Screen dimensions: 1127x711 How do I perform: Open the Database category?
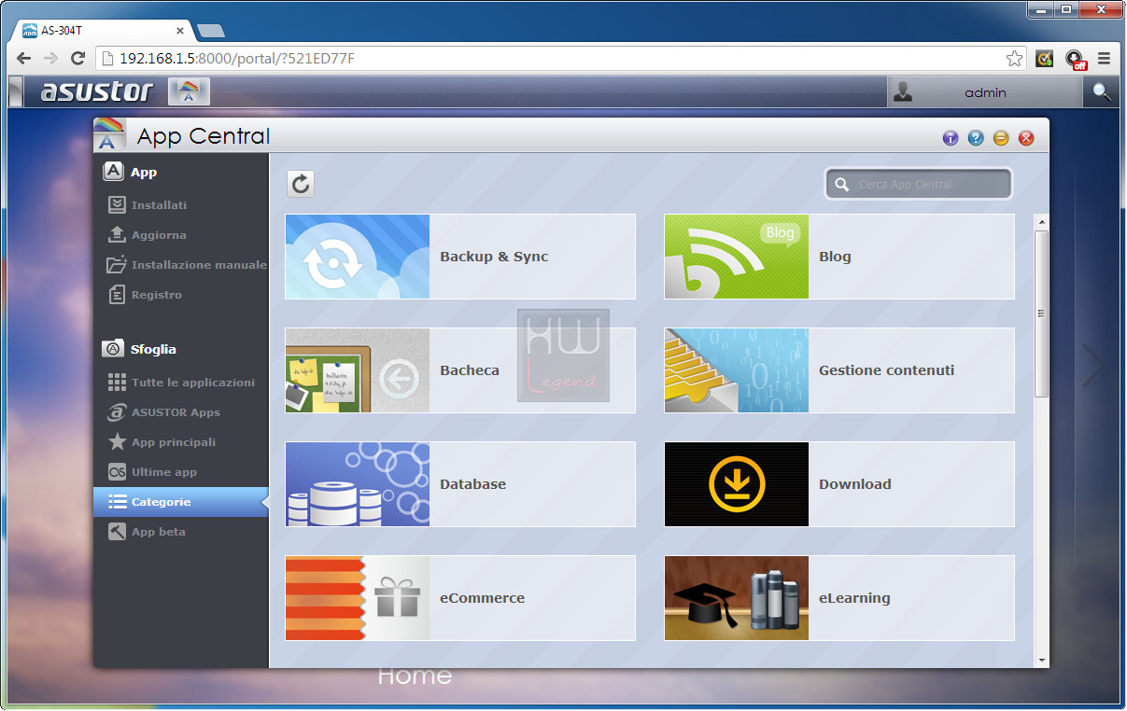click(x=460, y=484)
